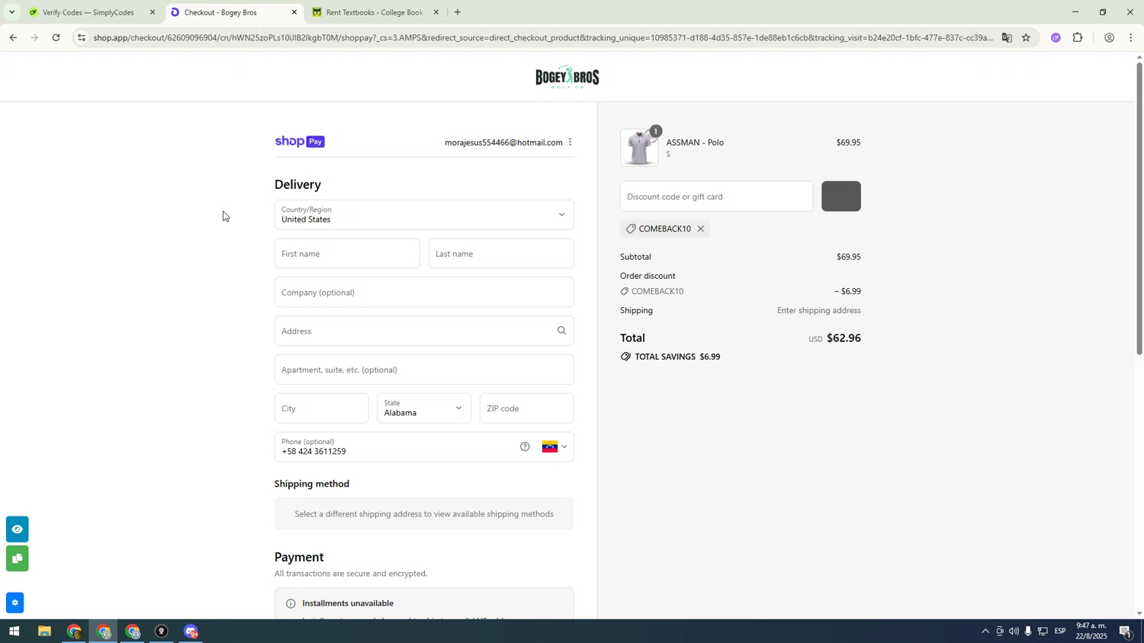Open new browser tab
1144x643 pixels.
coord(458,12)
